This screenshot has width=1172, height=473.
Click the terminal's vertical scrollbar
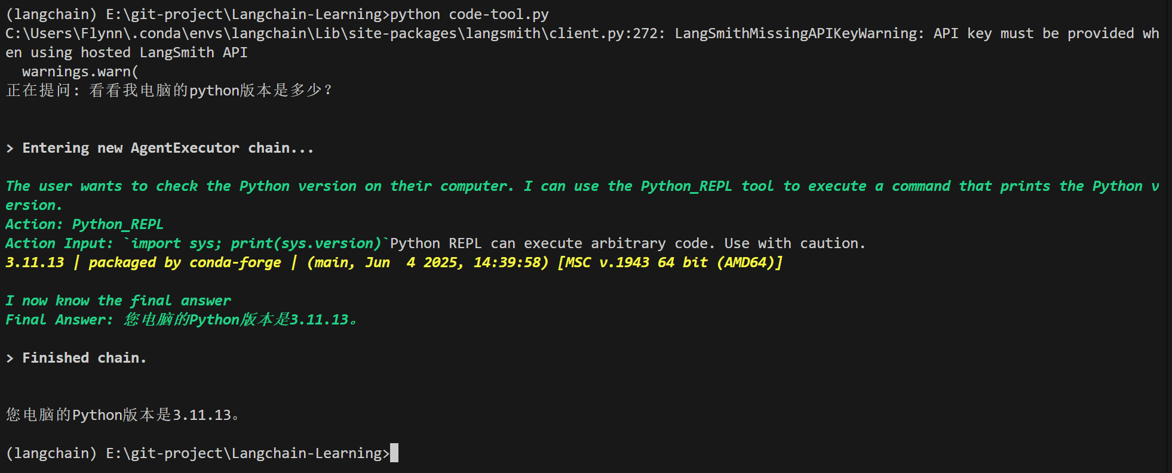tap(1169, 236)
